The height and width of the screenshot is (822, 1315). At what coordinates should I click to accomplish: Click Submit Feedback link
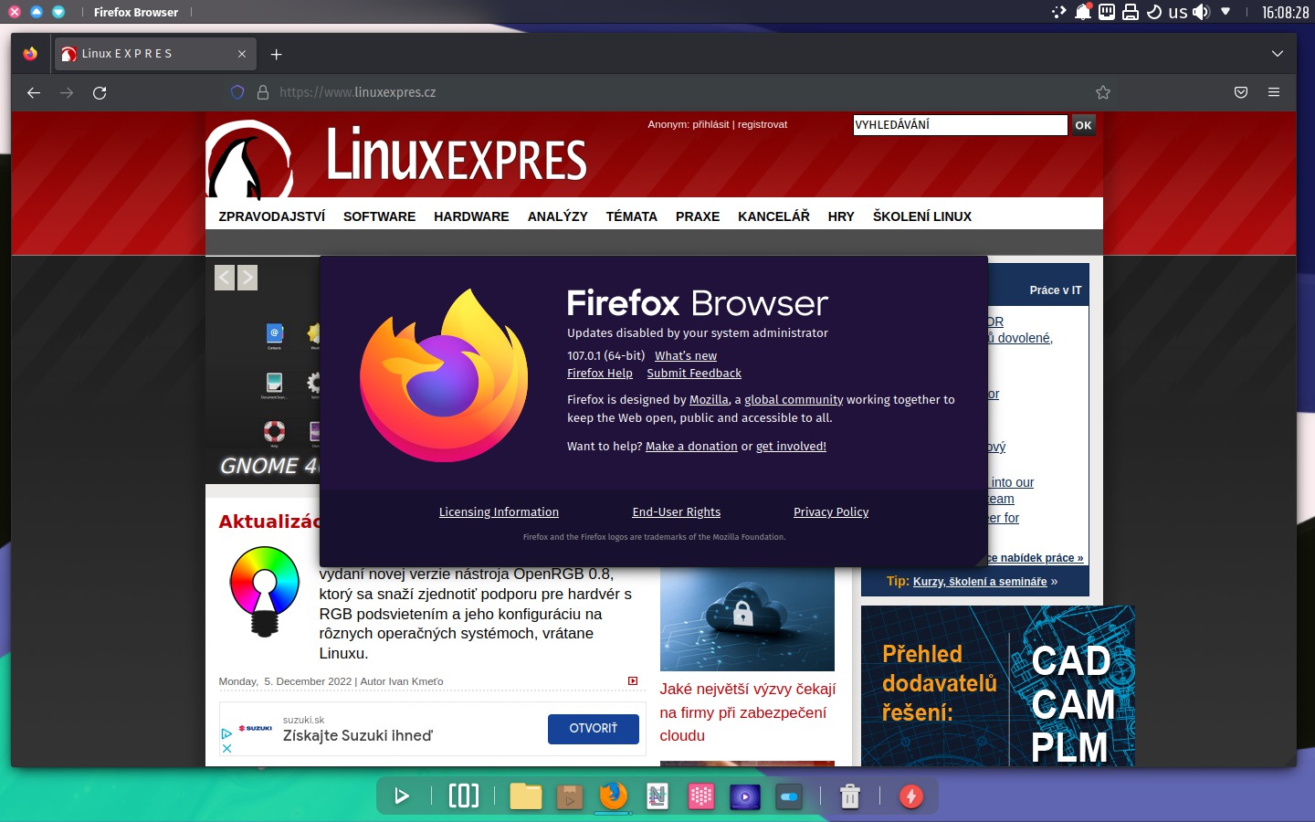694,374
